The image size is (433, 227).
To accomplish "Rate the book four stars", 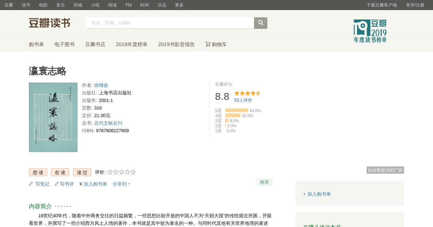I will click(x=127, y=172).
